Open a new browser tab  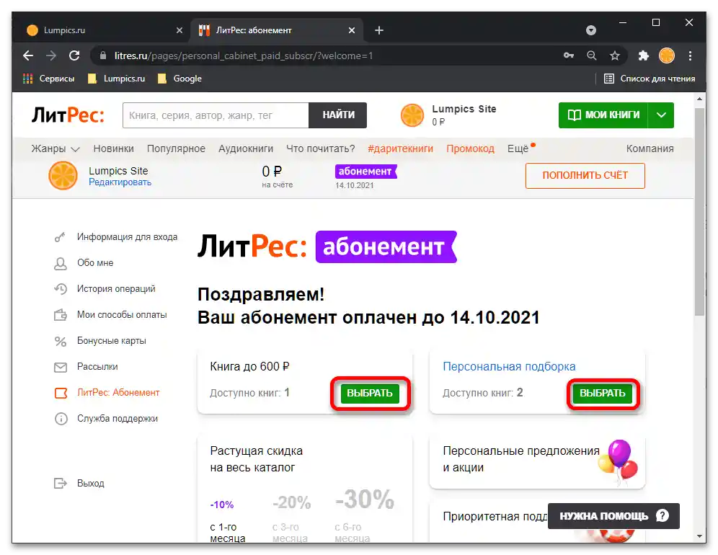point(378,30)
